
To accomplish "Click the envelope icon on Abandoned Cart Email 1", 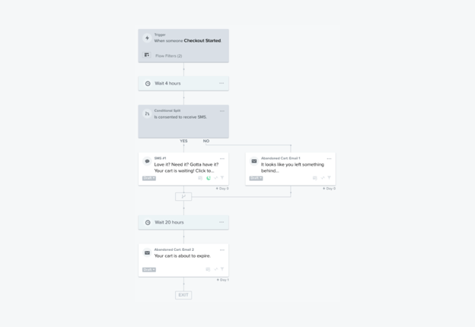I will click(x=254, y=161).
